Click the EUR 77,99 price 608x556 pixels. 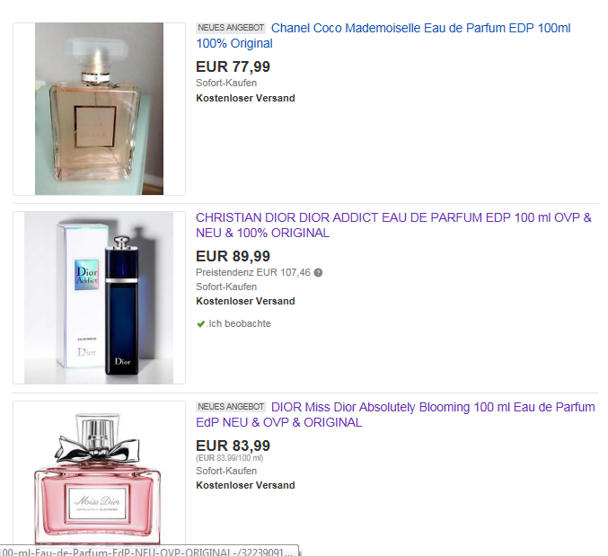point(233,66)
